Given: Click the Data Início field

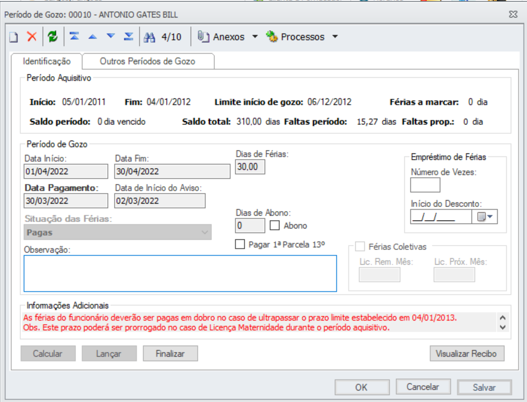Looking at the screenshot, I should pyautogui.click(x=66, y=171).
